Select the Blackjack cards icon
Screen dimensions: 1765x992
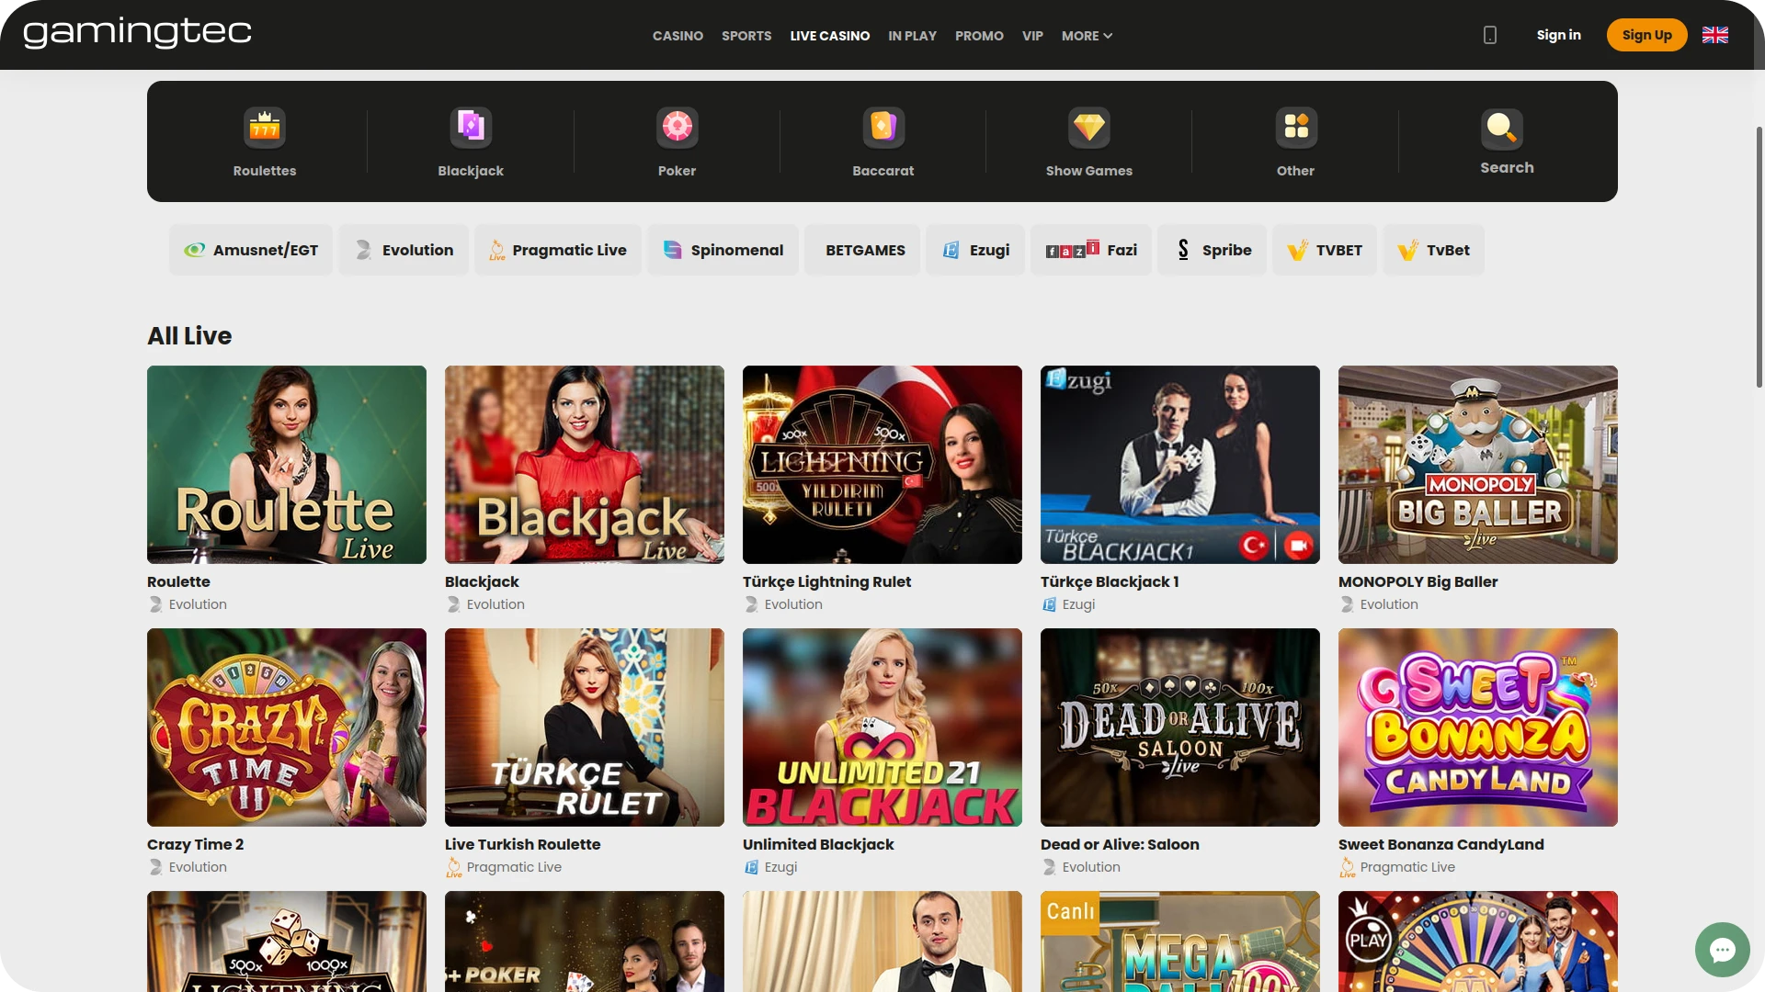pos(471,127)
